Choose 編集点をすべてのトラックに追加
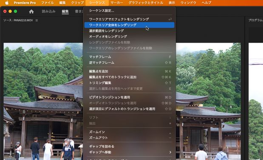 [x=129, y=77]
